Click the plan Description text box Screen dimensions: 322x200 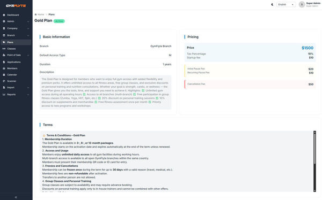tap(105, 93)
